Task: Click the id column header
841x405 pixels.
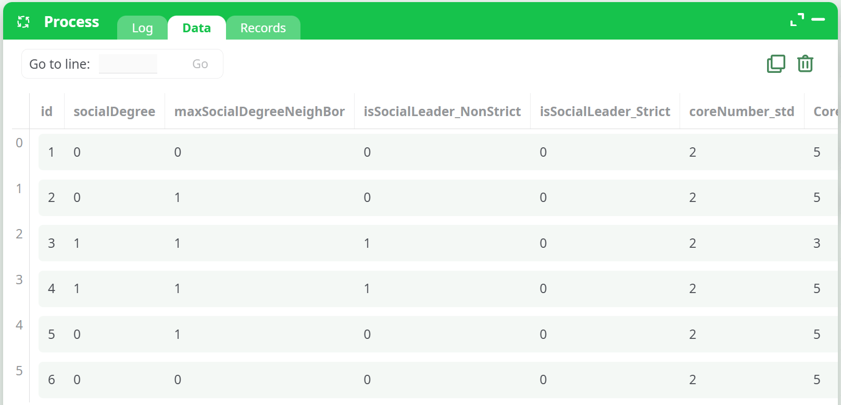Action: (x=47, y=111)
